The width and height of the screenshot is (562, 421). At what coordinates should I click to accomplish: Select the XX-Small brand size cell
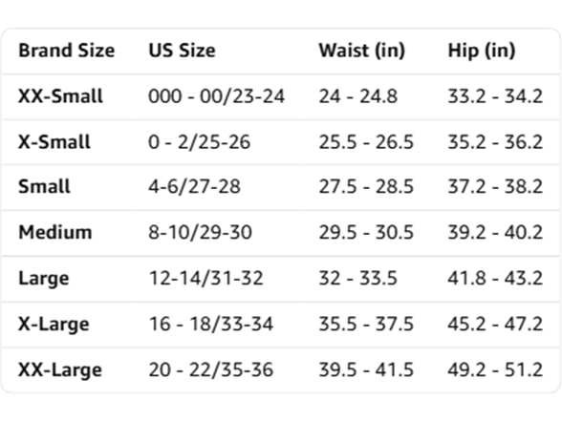pyautogui.click(x=60, y=96)
